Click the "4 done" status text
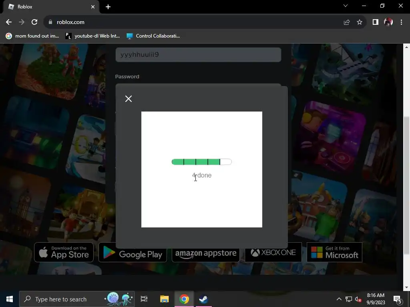Image resolution: width=410 pixels, height=307 pixels. [x=202, y=175]
